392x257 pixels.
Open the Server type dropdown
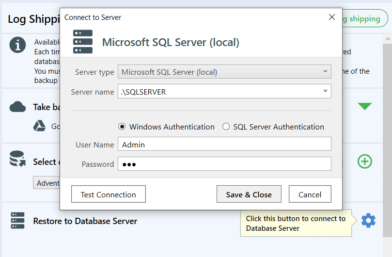(x=224, y=72)
